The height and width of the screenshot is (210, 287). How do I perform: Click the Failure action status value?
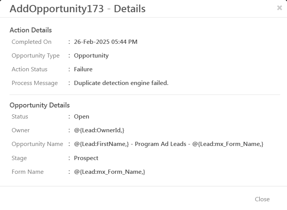click(83, 69)
